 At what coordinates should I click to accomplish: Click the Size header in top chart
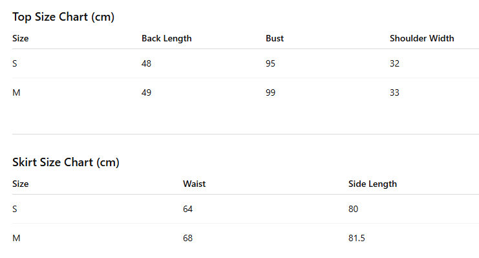pos(21,39)
